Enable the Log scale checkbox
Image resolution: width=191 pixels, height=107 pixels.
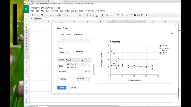(x=74, y=51)
